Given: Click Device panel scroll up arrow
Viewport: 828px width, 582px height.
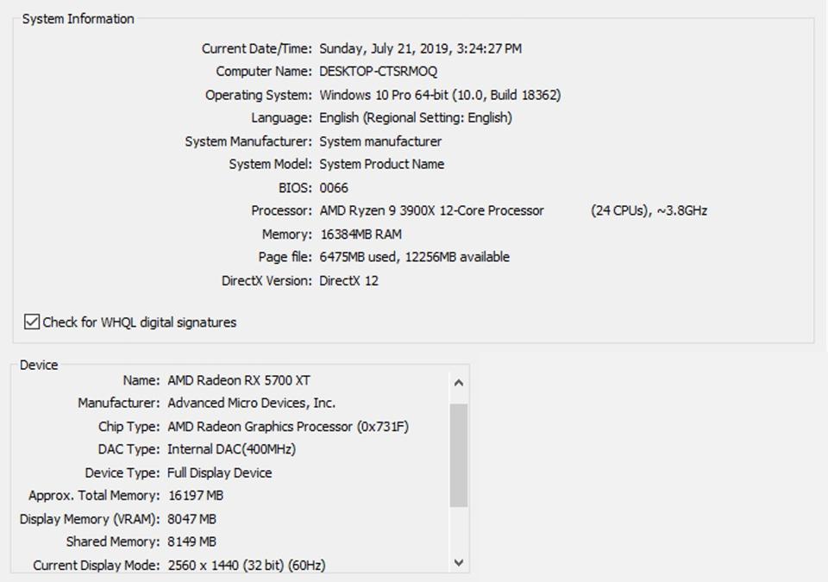Looking at the screenshot, I should [x=458, y=383].
